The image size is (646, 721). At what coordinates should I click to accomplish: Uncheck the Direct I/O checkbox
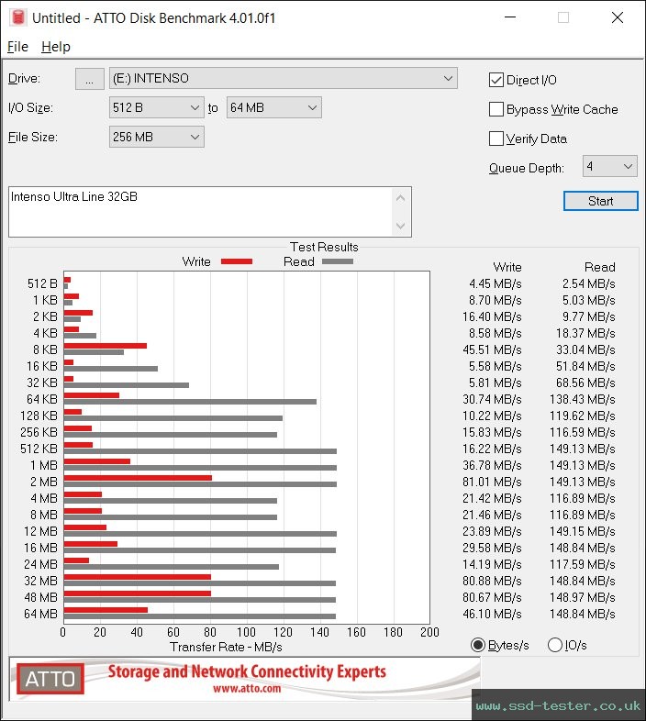pyautogui.click(x=496, y=80)
